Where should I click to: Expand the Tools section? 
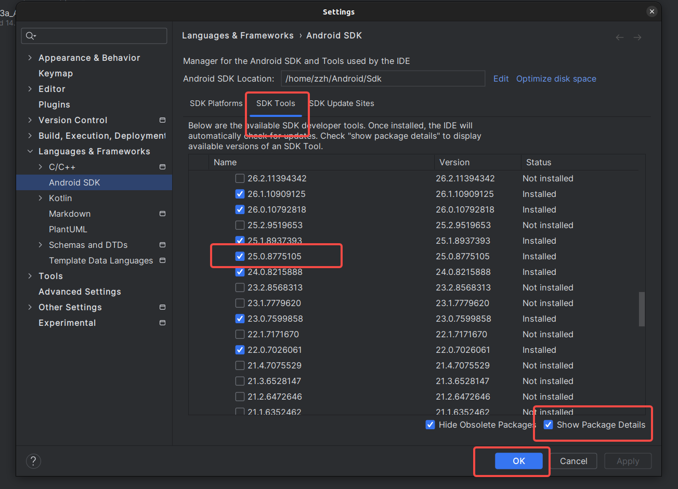click(x=30, y=276)
